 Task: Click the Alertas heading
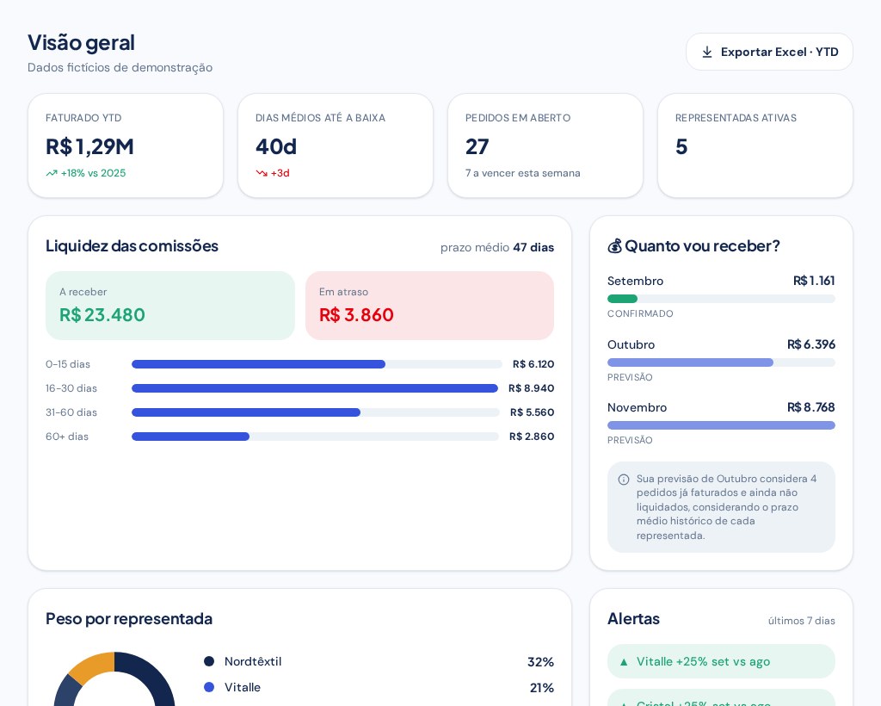pos(634,619)
